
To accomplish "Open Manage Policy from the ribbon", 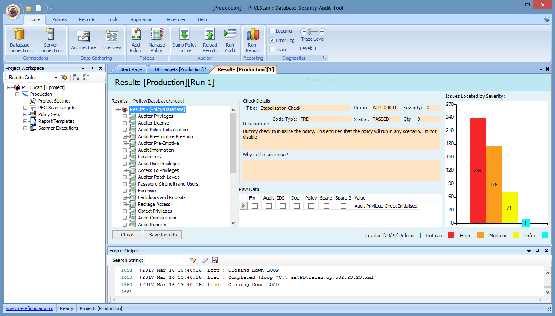I will click(x=157, y=40).
